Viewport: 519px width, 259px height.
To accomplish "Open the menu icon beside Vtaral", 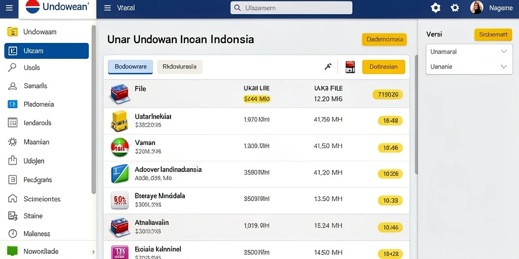I will click(107, 8).
